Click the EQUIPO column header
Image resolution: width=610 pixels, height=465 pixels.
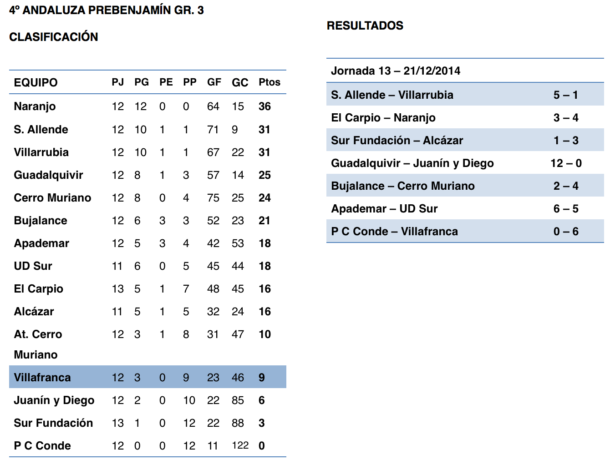click(36, 83)
